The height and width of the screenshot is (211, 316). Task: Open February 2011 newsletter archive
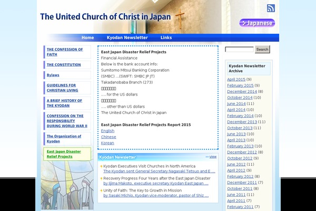tap(240, 207)
